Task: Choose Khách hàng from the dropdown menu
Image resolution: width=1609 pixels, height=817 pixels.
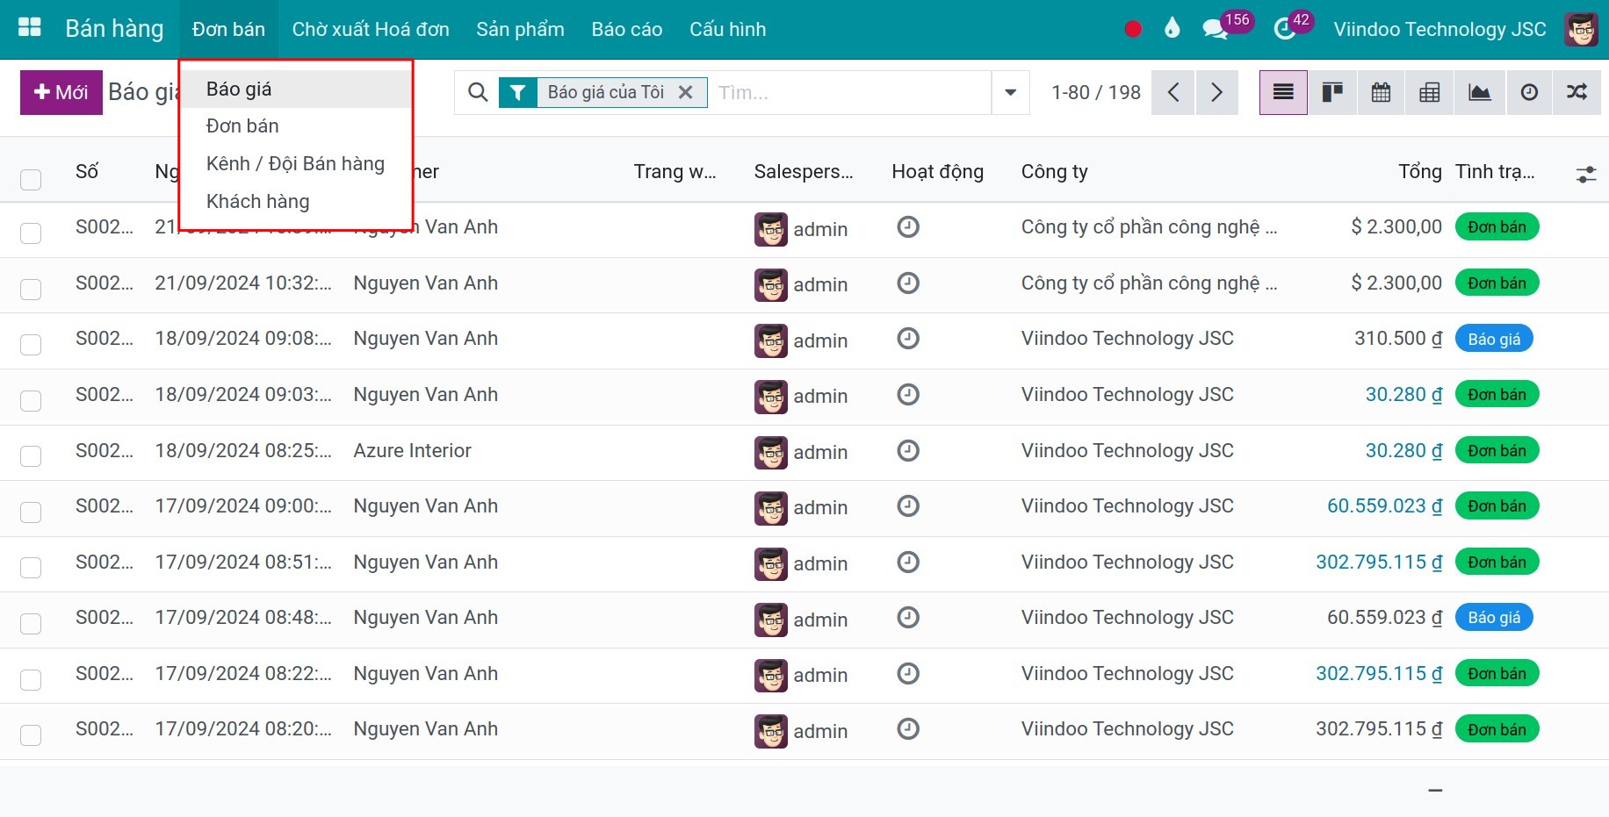Action: [x=257, y=201]
